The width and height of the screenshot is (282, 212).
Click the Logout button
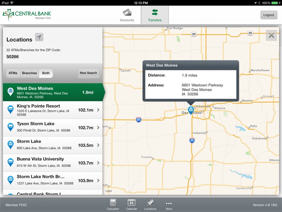click(269, 15)
